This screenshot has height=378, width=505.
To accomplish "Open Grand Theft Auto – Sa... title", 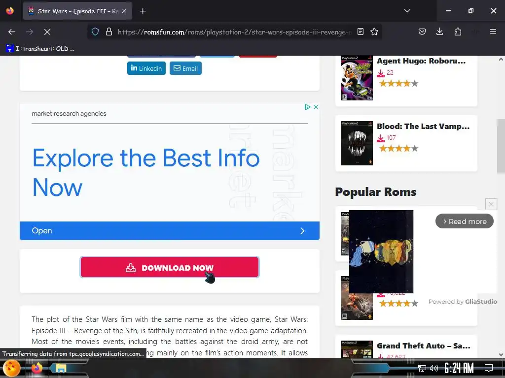I will tap(423, 346).
